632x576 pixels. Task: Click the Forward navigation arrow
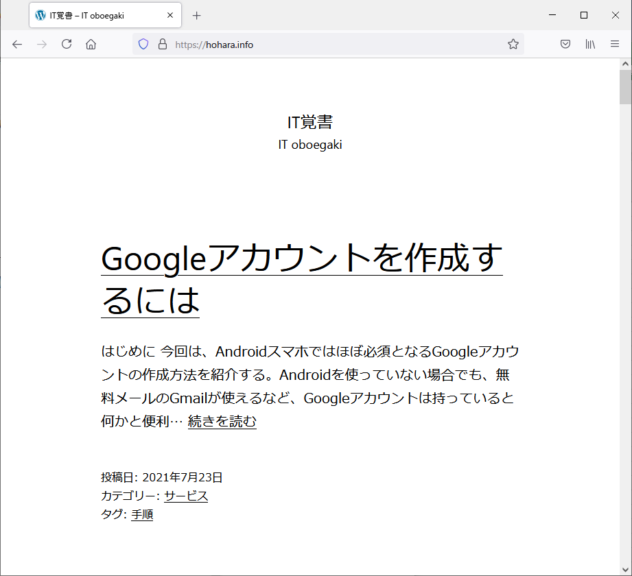(42, 45)
